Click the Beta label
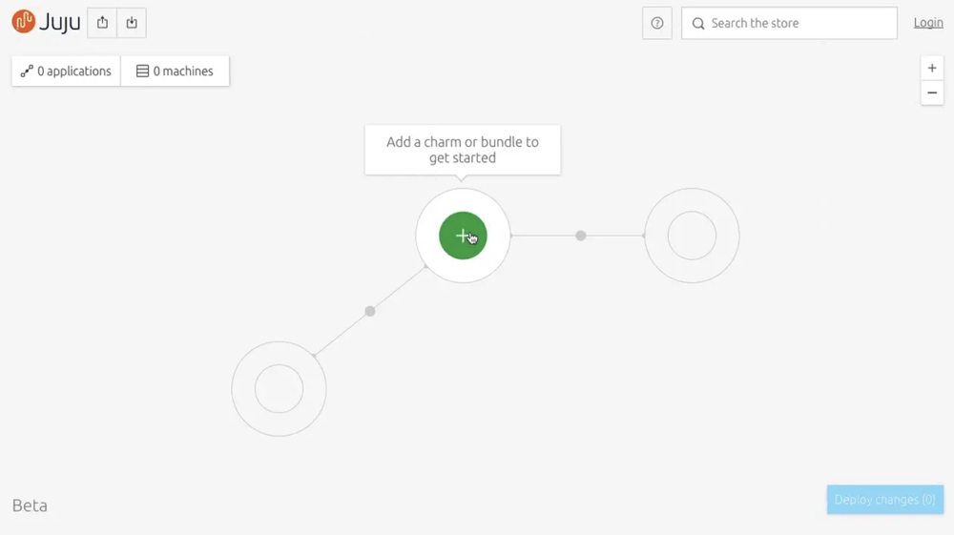The image size is (954, 535). [30, 505]
